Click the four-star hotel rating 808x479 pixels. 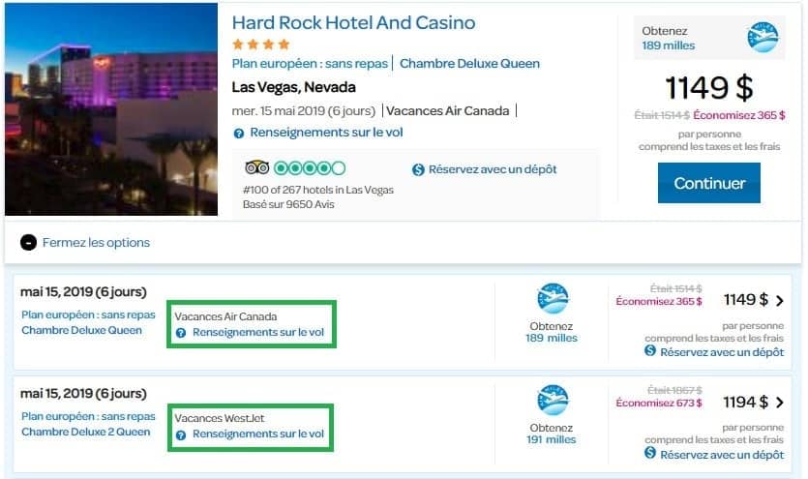[261, 45]
